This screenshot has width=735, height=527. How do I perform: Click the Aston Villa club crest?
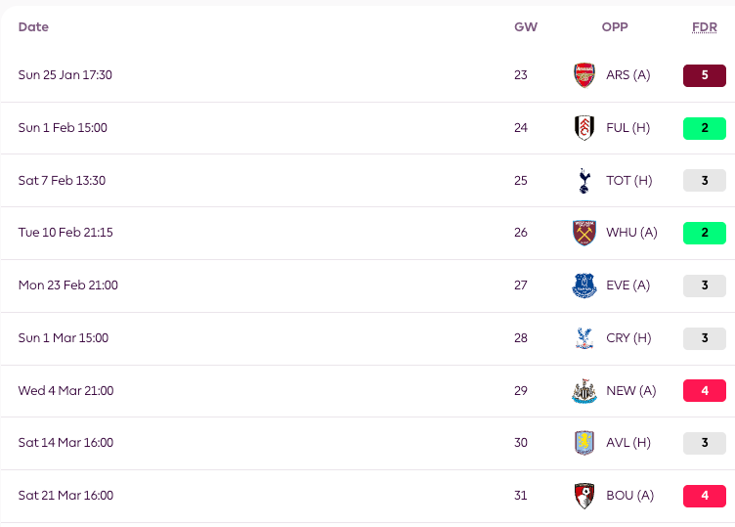(584, 443)
